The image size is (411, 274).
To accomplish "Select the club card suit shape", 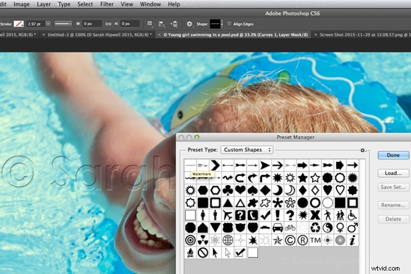I will tap(228, 190).
